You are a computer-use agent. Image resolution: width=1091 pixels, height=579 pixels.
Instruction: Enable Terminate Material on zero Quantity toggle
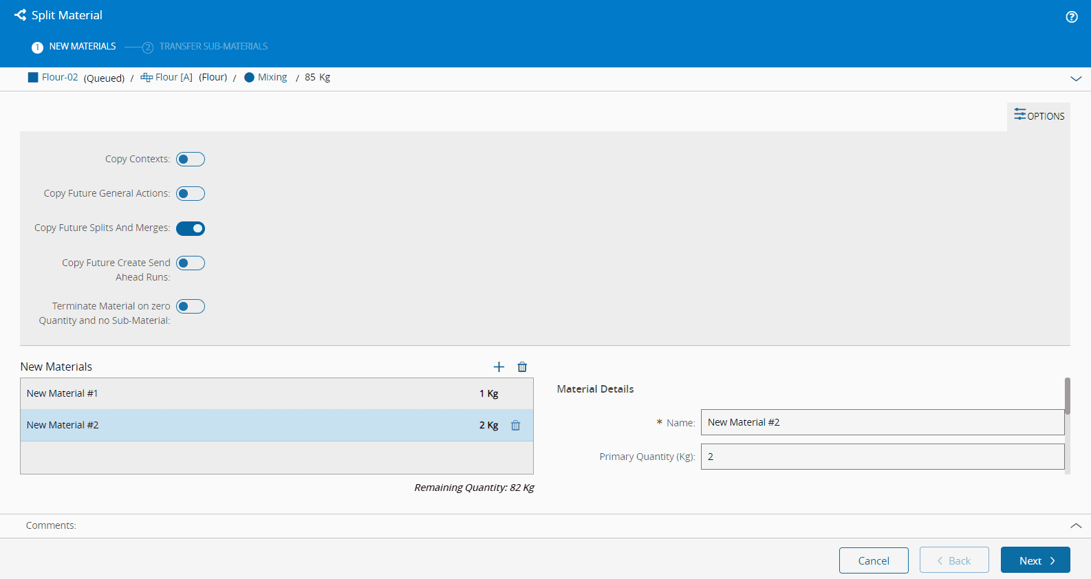click(x=191, y=307)
